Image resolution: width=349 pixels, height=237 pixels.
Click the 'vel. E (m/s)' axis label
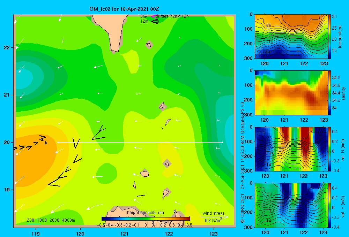pyautogui.click(x=343, y=207)
